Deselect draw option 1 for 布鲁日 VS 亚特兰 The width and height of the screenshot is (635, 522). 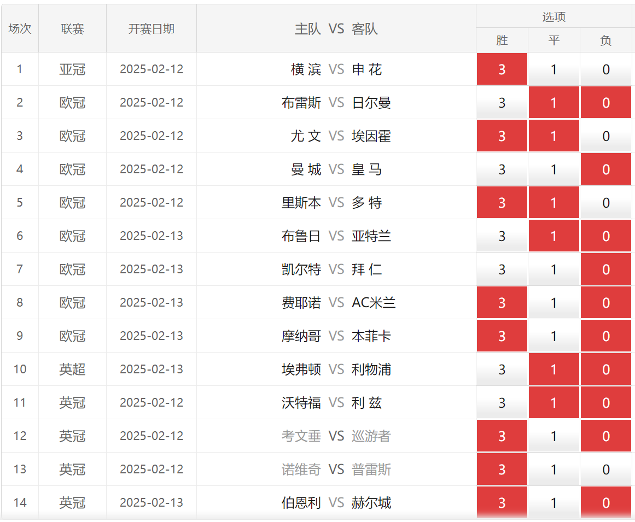(554, 236)
